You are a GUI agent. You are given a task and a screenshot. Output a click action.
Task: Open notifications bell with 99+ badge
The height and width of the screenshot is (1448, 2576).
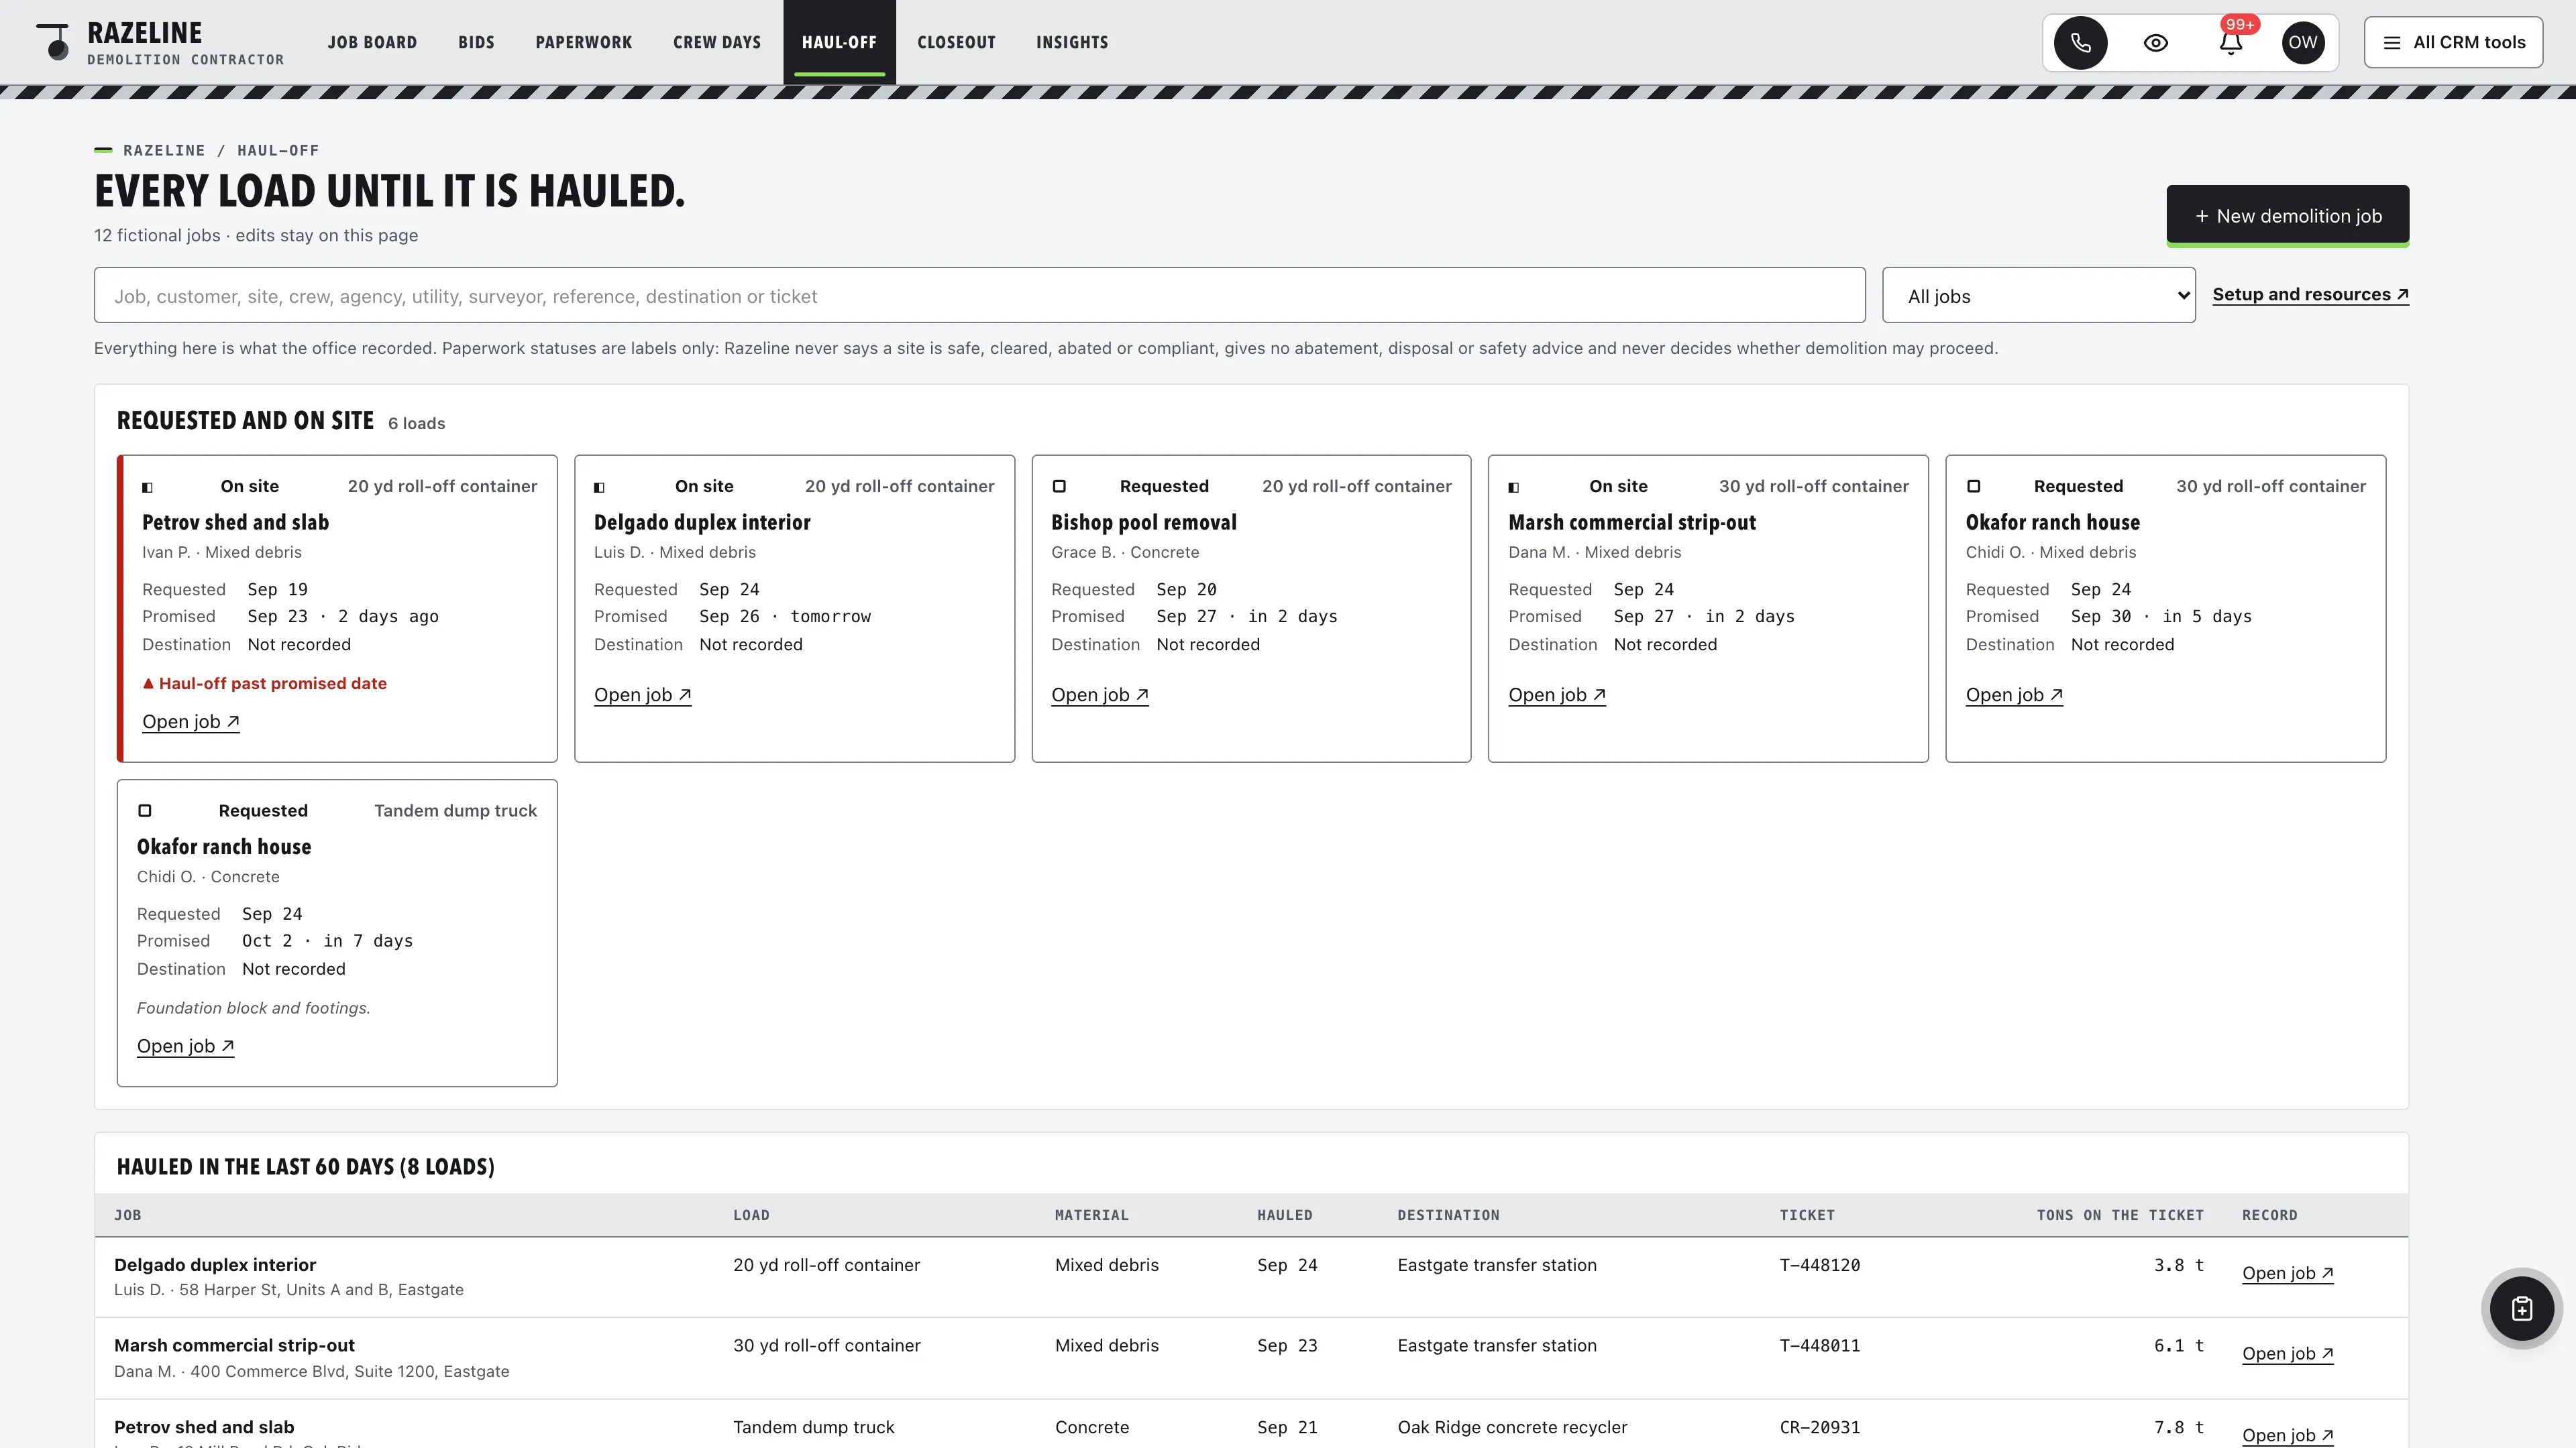pyautogui.click(x=2231, y=42)
